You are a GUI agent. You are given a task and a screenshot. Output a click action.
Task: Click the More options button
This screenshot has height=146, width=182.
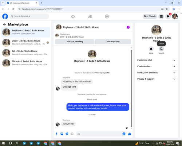113,42
